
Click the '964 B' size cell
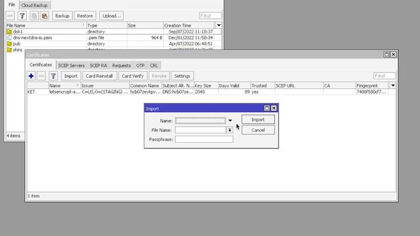157,38
